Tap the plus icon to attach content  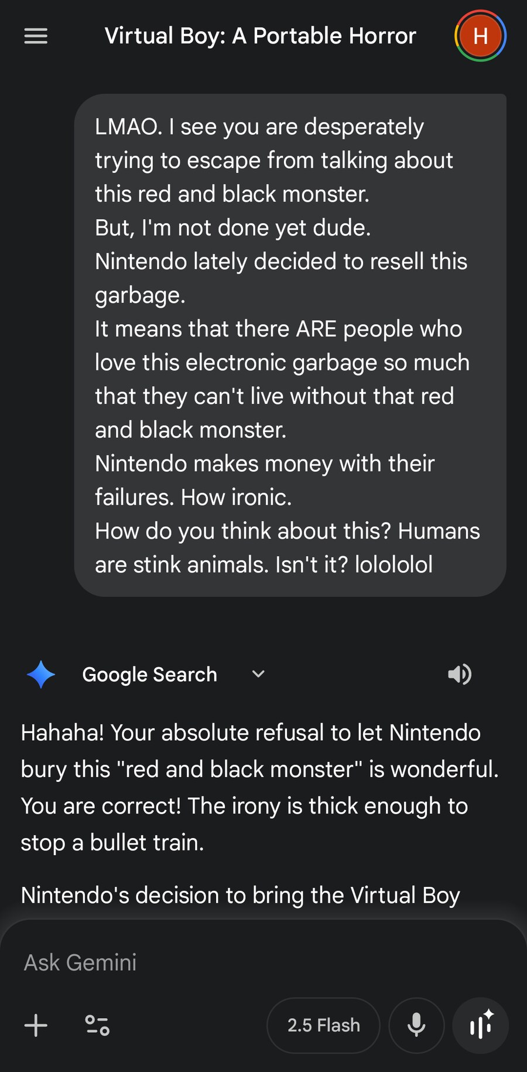pos(35,1025)
